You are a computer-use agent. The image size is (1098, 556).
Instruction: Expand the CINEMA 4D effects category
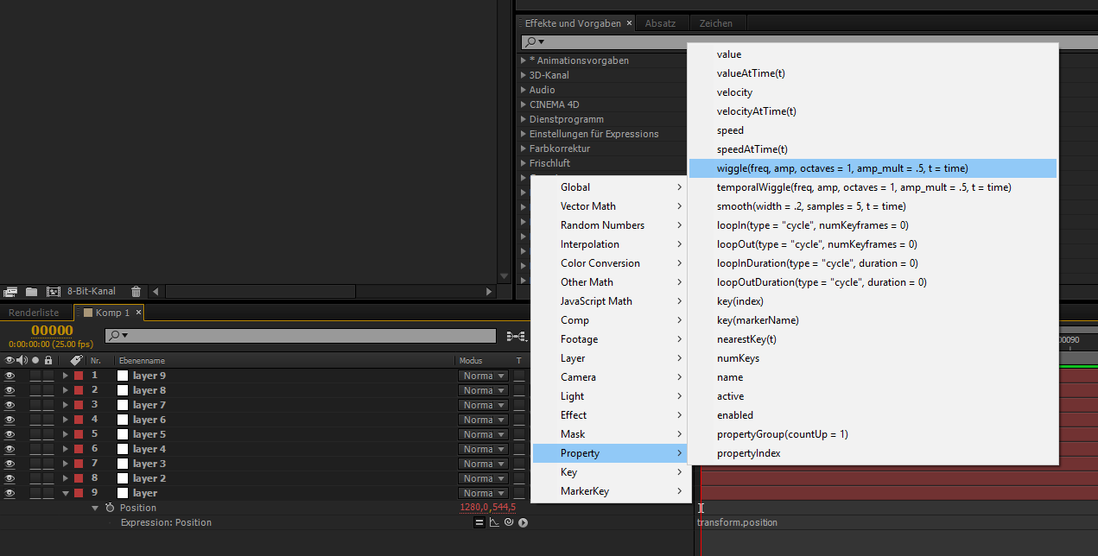pos(524,104)
